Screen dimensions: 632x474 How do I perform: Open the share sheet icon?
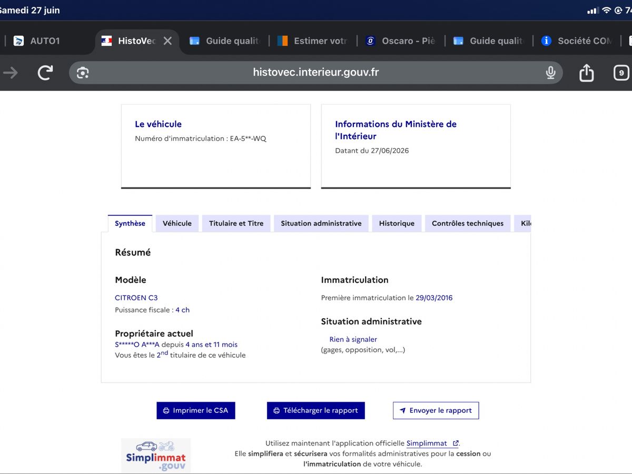tap(587, 72)
